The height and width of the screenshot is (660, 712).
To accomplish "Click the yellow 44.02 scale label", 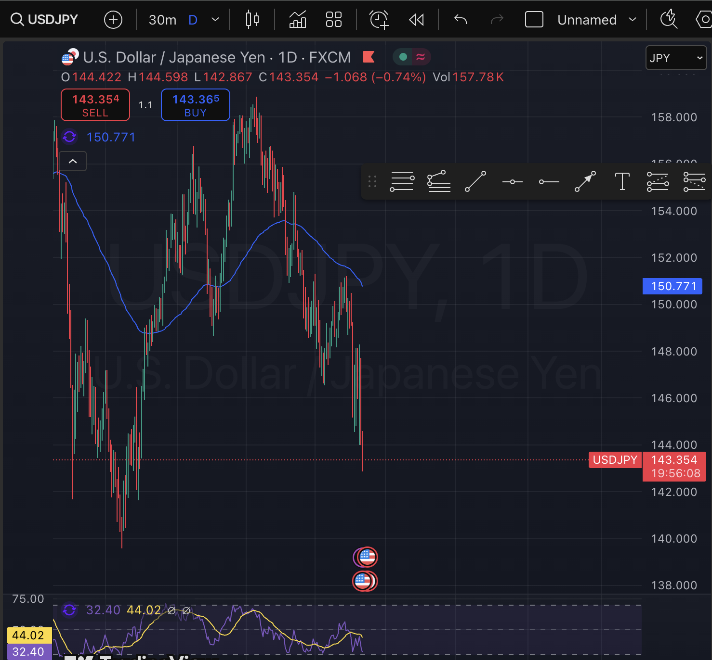I will pyautogui.click(x=28, y=635).
